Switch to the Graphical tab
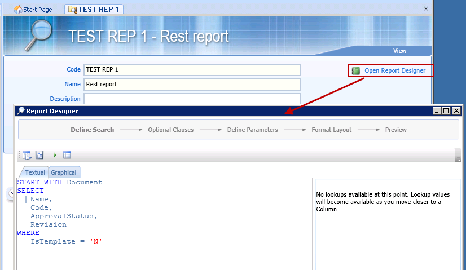Viewport: 466px width, 270px height. 63,172
